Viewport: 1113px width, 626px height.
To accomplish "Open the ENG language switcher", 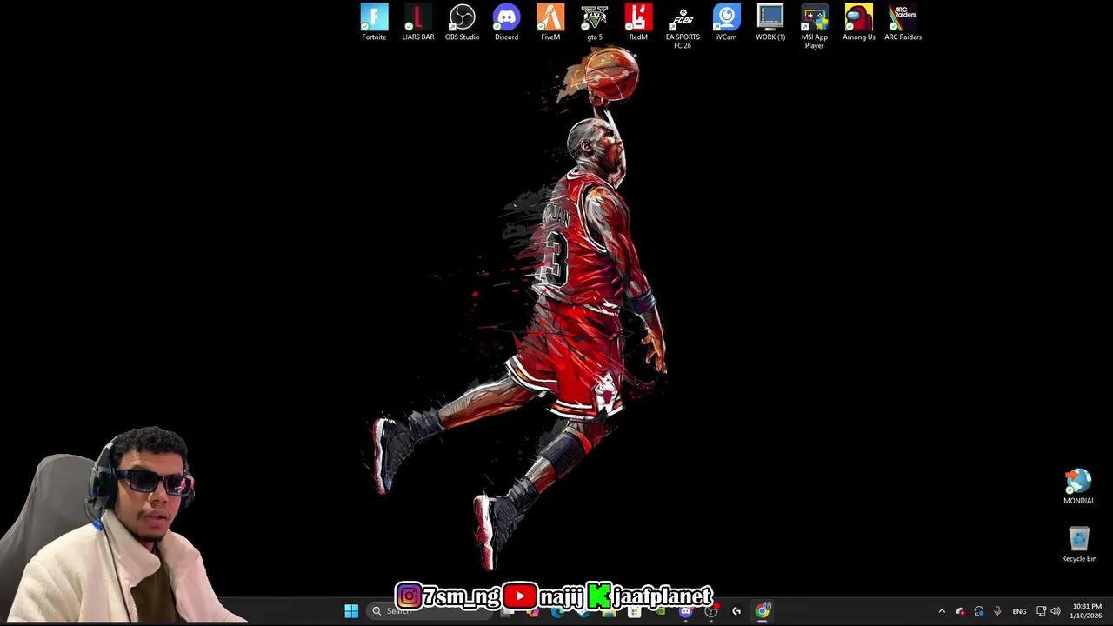I will tap(1019, 611).
